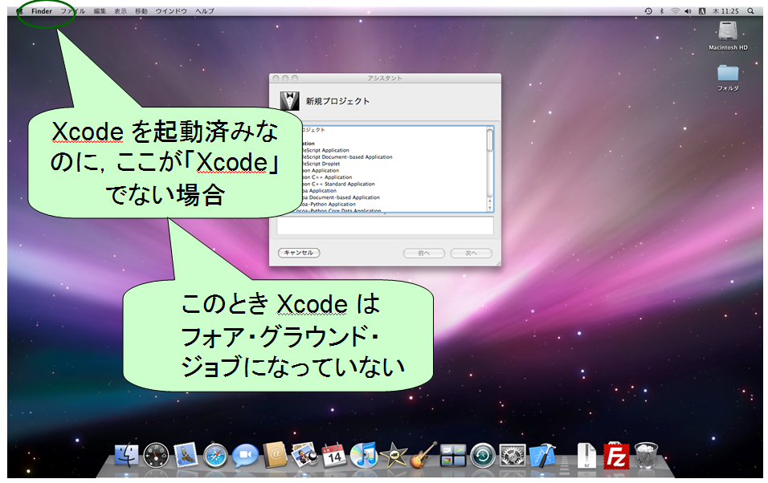Open Finder from the Dock
This screenshot has height=483, width=768.
126,455
